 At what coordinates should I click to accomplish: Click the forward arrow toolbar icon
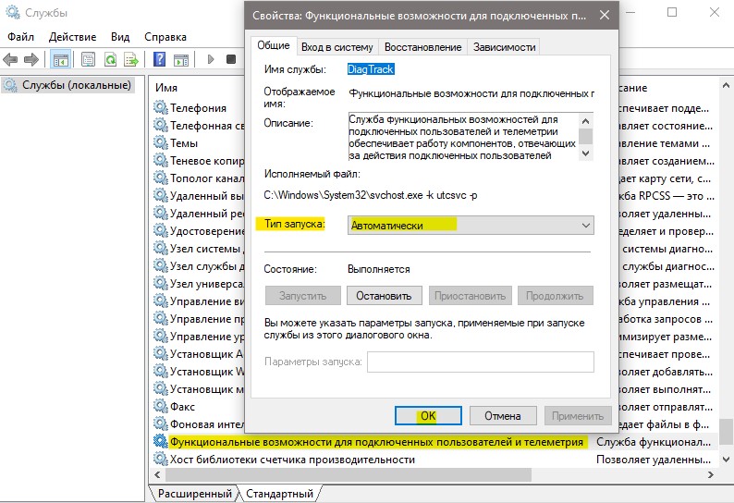click(x=31, y=59)
